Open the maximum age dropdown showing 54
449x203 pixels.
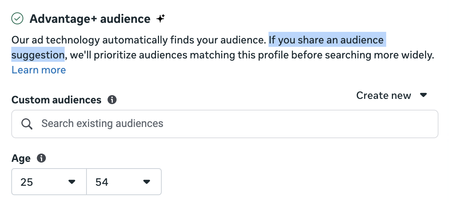pos(124,182)
